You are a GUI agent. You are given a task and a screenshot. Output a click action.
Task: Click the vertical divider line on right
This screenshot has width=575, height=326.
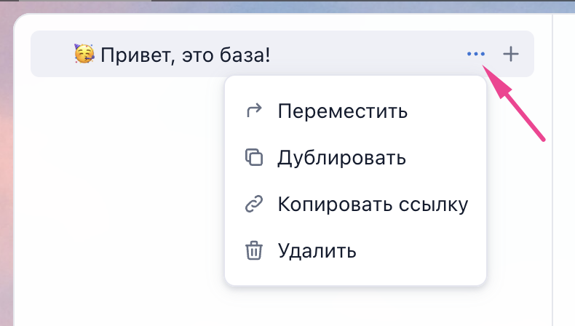[552, 169]
